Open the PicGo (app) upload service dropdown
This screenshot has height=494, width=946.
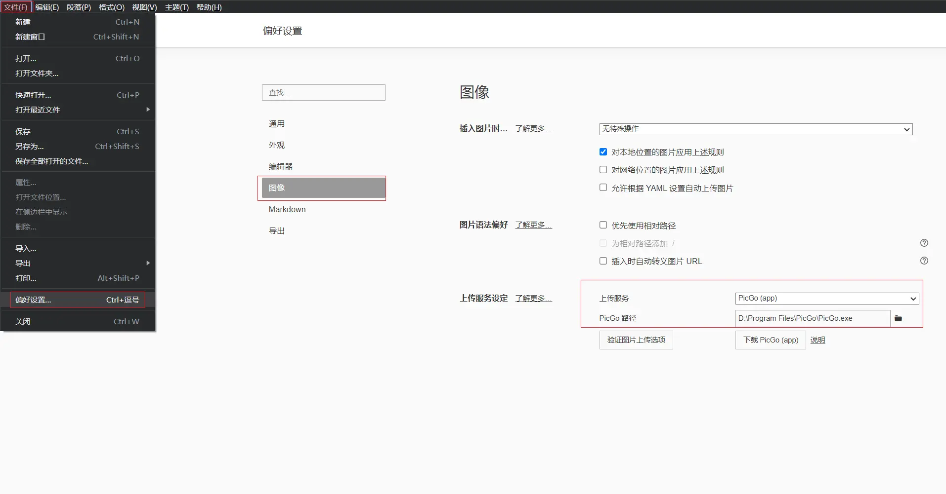(x=826, y=299)
